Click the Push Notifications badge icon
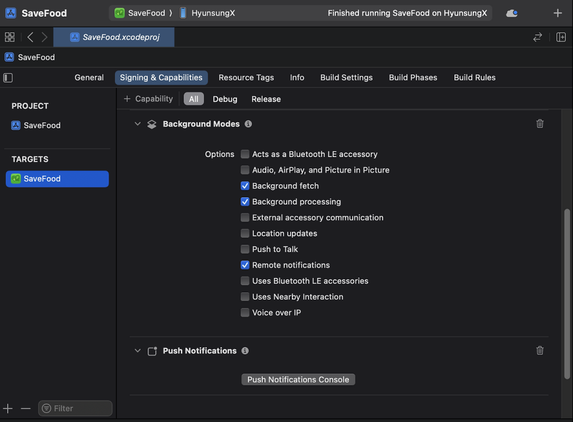This screenshot has width=573, height=422. (152, 351)
